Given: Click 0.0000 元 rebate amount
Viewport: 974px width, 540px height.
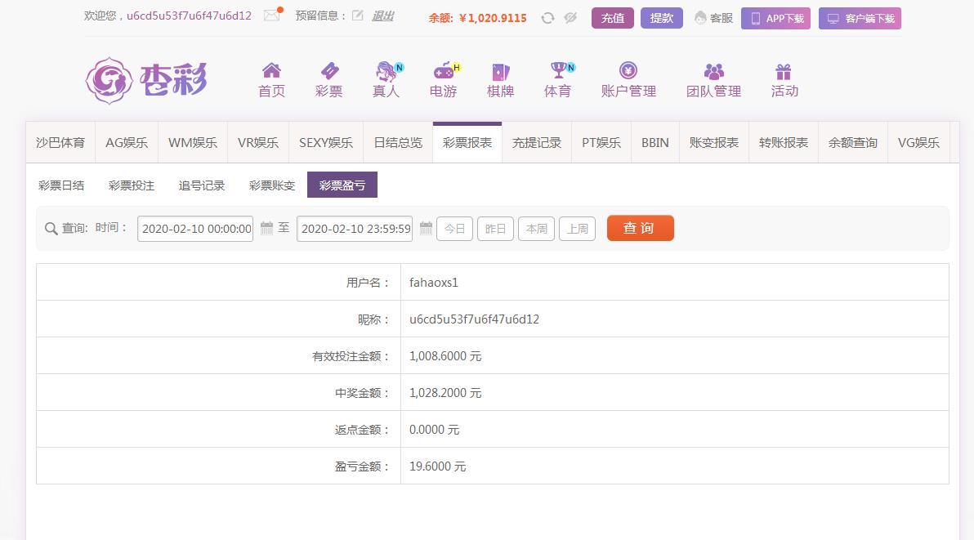Looking at the screenshot, I should (x=434, y=430).
